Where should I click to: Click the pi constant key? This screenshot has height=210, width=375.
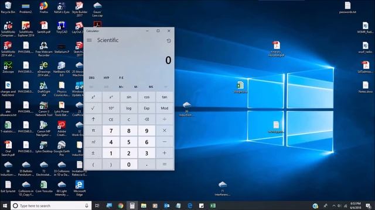point(93,131)
